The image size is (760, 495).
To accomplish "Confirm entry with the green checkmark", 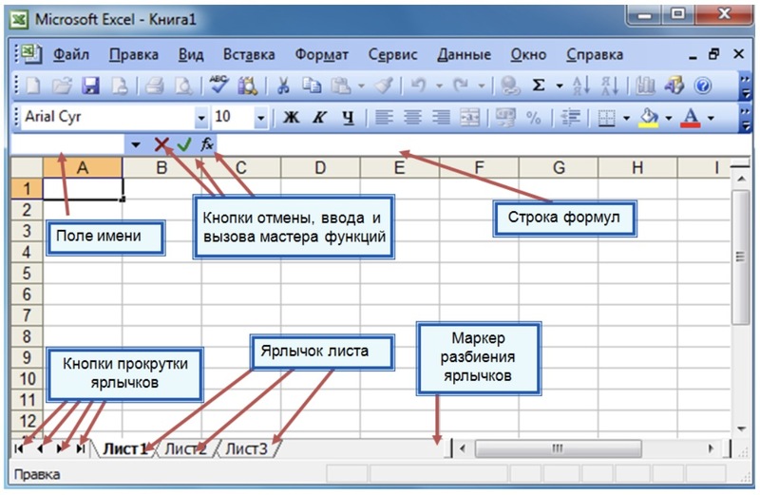I will (x=184, y=144).
